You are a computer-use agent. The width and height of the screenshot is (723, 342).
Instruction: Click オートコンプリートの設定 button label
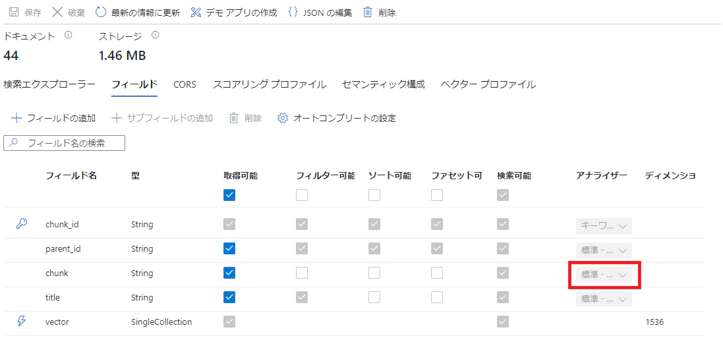[345, 119]
